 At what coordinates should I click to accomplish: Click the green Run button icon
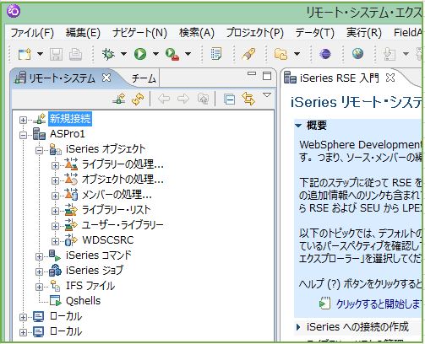[x=140, y=54]
